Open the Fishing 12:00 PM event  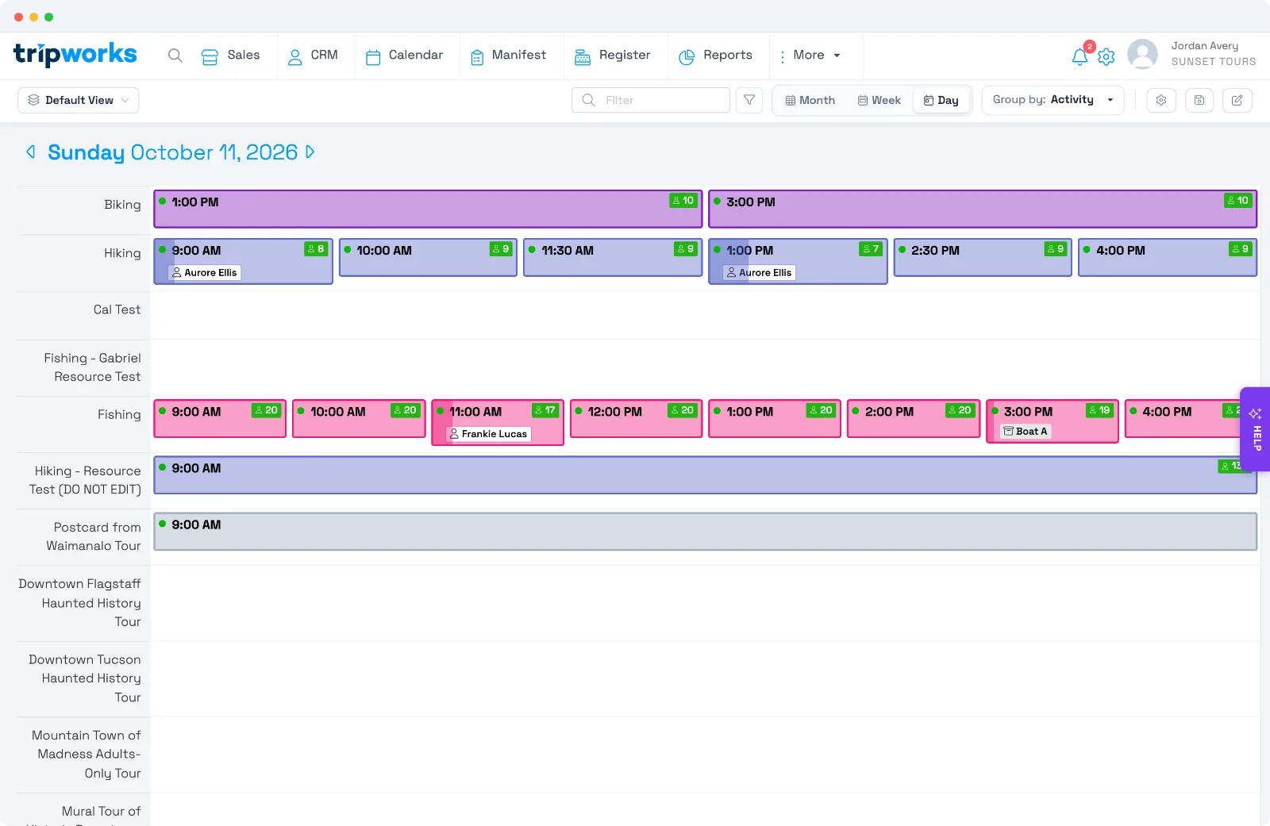[x=636, y=418]
